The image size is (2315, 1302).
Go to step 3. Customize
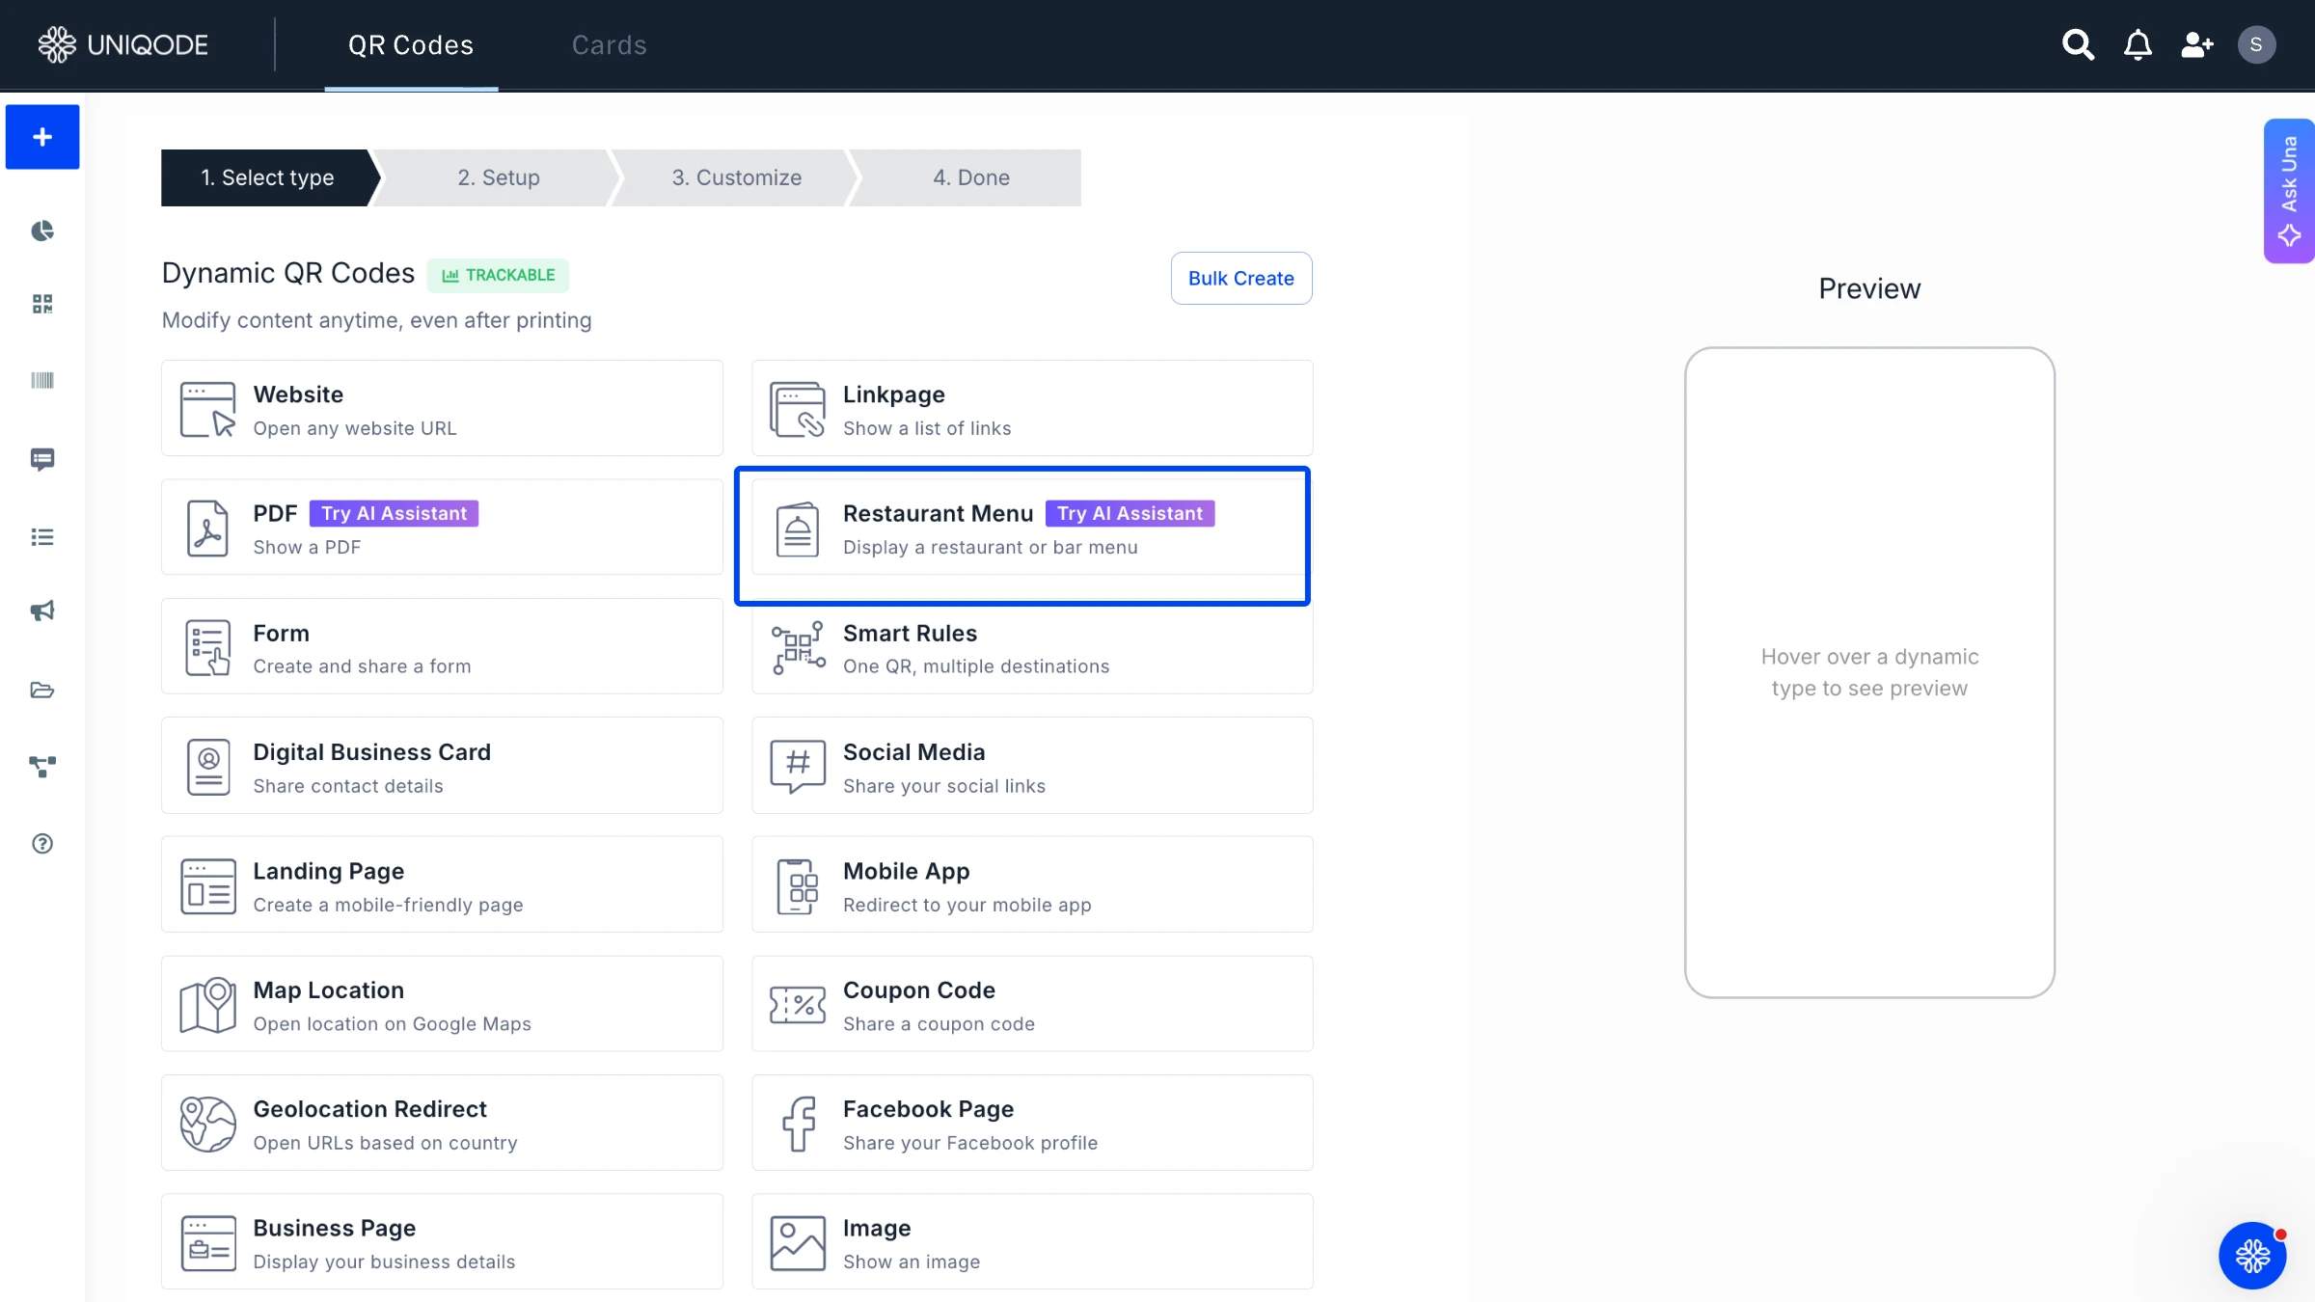pyautogui.click(x=737, y=177)
